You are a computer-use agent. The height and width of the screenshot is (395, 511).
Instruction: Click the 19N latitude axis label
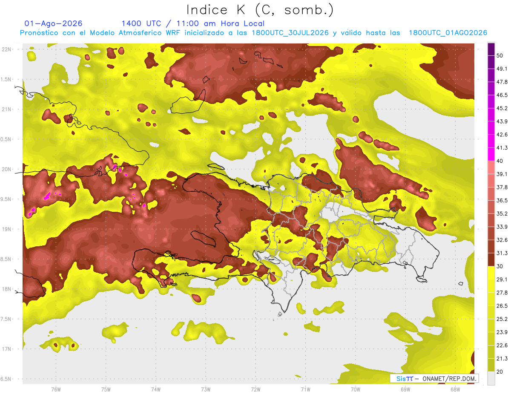(x=7, y=229)
